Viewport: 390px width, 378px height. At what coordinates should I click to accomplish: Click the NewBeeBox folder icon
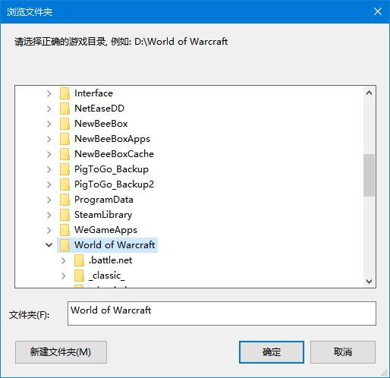pyautogui.click(x=64, y=124)
